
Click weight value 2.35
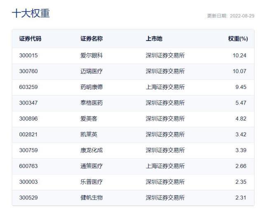tap(241, 182)
